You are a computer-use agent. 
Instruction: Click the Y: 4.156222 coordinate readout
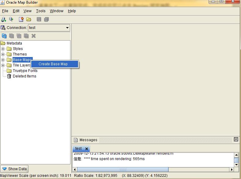pyautogui.click(x=156, y=176)
